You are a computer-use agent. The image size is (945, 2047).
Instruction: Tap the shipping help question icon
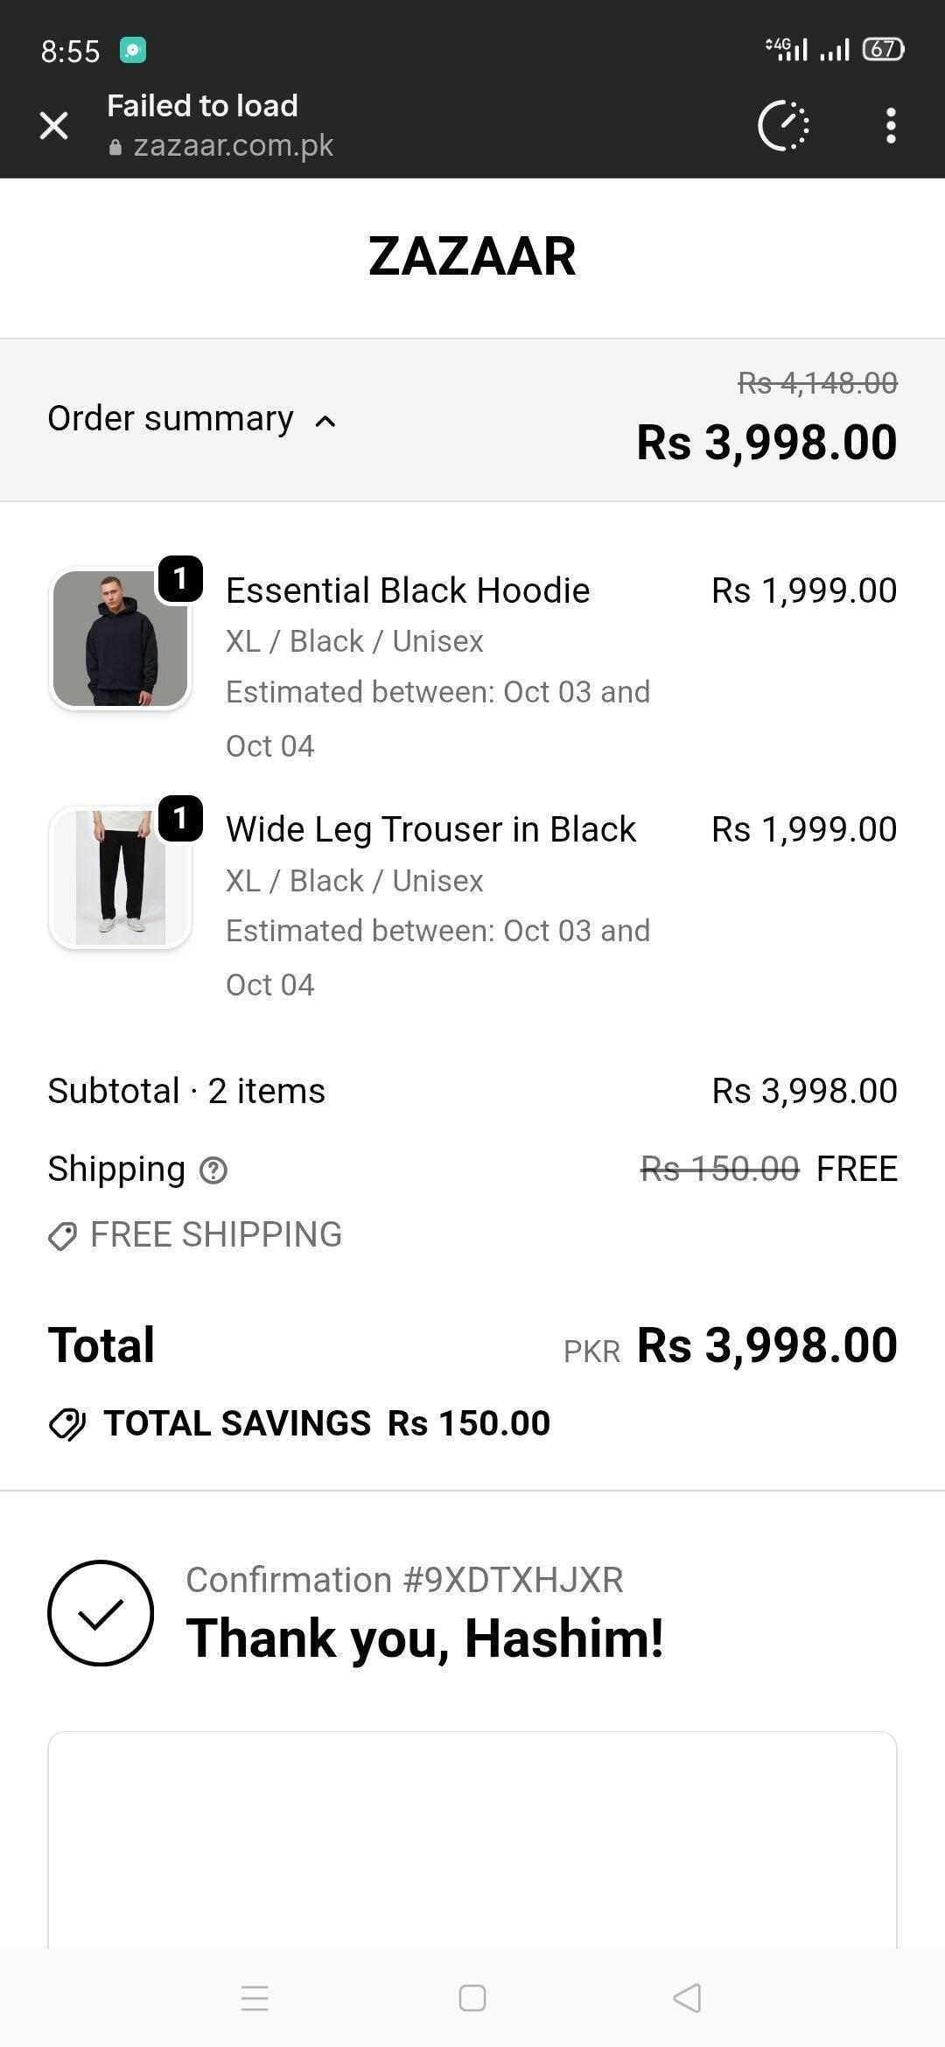pyautogui.click(x=213, y=1170)
